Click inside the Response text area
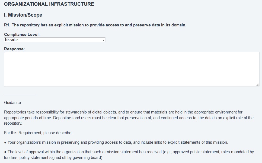Screen dimensions: 262x163 point(132,69)
